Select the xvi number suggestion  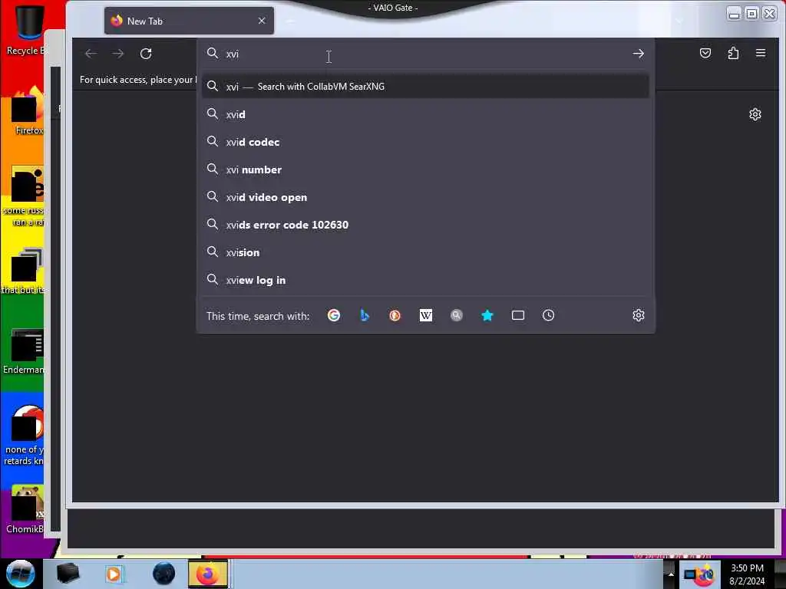425,169
